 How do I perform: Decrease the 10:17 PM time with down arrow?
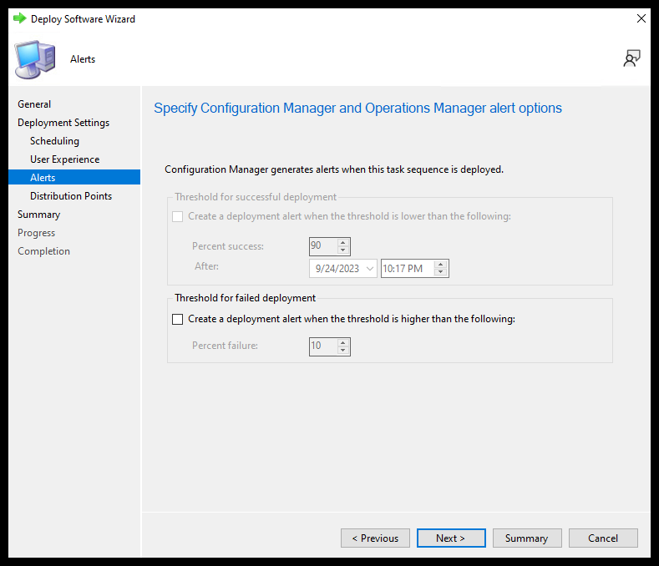442,273
